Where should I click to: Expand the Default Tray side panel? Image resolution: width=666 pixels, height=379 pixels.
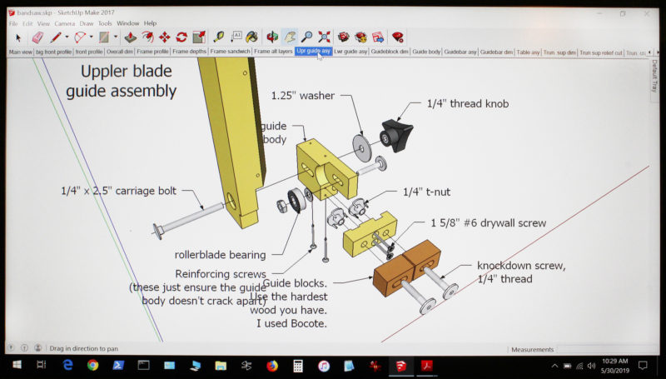654,75
